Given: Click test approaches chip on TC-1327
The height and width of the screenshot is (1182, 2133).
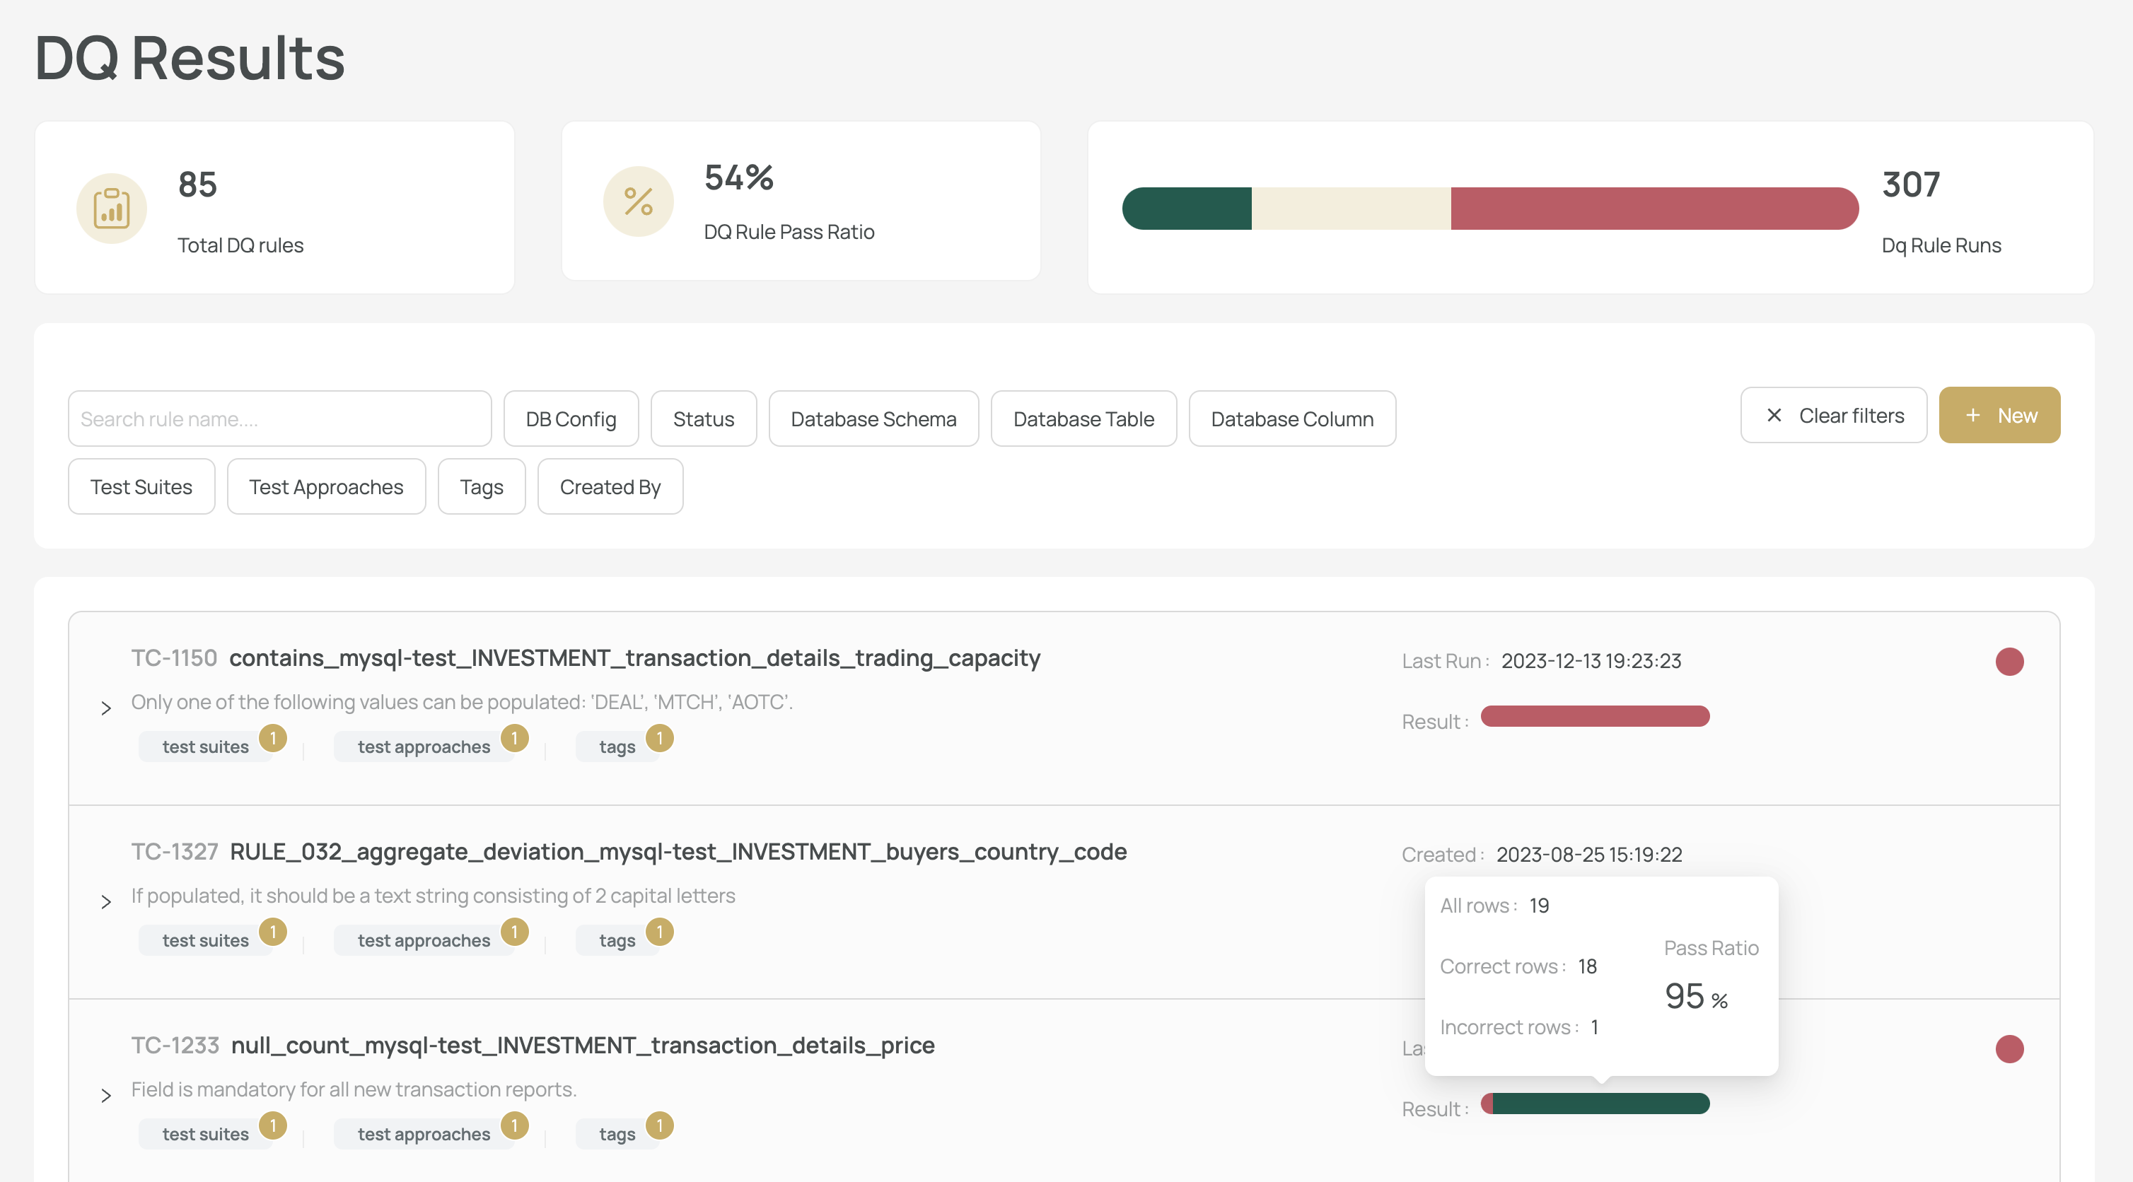Looking at the screenshot, I should (424, 940).
